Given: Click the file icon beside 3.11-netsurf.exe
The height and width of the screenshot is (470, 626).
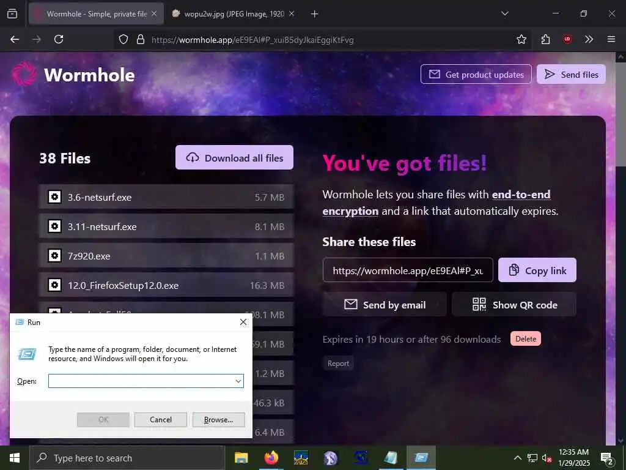Looking at the screenshot, I should (54, 226).
